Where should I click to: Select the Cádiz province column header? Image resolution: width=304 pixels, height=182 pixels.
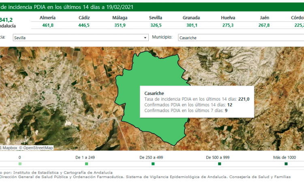[84, 18]
